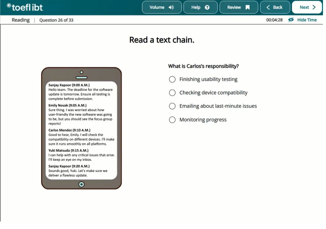Image resolution: width=326 pixels, height=229 pixels.
Task: Click the "Monitoring progress" option text
Action: pos(203,120)
